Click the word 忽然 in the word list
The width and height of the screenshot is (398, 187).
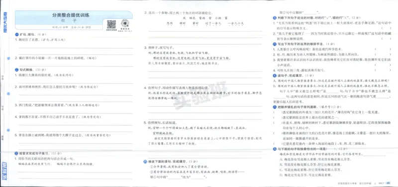(170, 23)
